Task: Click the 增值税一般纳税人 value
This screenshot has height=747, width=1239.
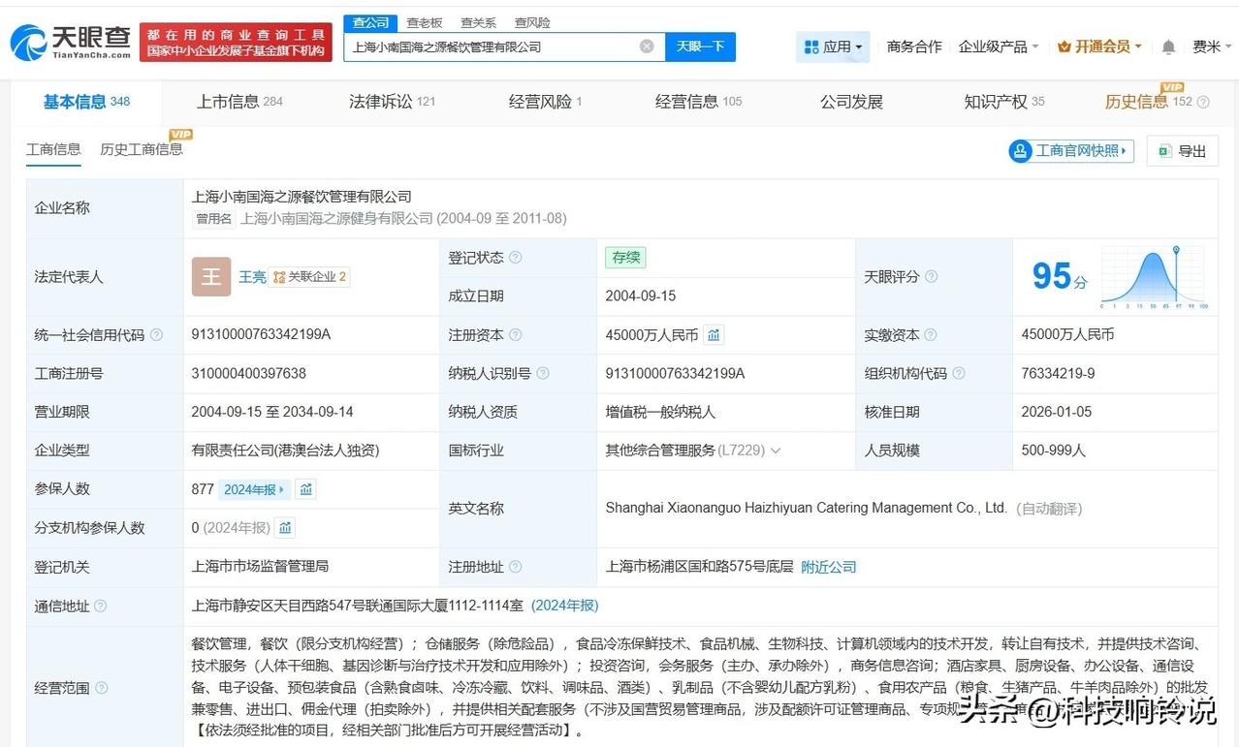Action: 660,412
